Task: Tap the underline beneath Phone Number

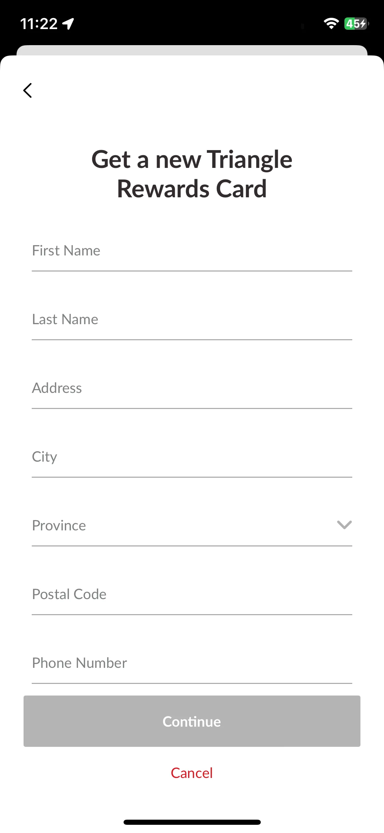Action: [192, 683]
